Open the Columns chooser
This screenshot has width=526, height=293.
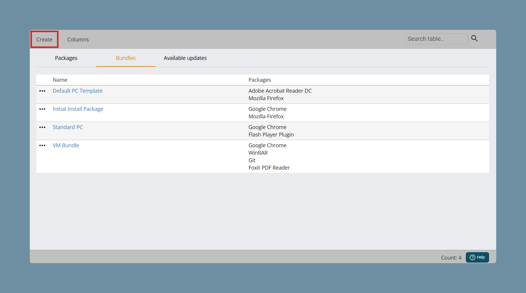pyautogui.click(x=78, y=39)
